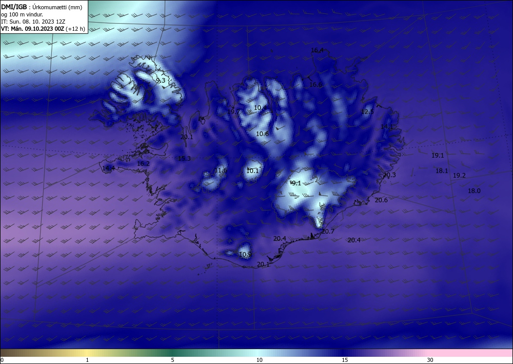Viewport: 513px width, 364px height.
Task: Select the 'og 100 m vindur.' line
Action: tap(22, 14)
